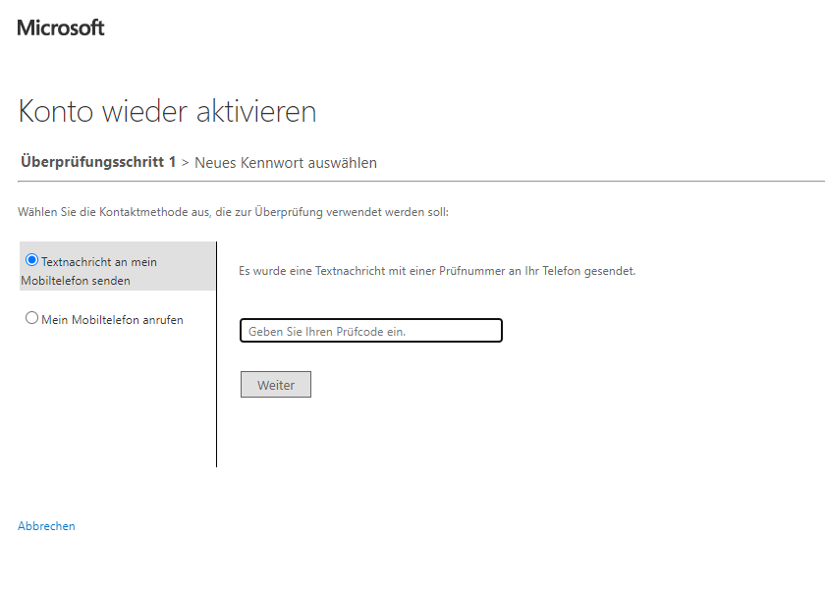Click the 'Wählen Sie die Kontaktmethode aus' instruction

(x=233, y=212)
